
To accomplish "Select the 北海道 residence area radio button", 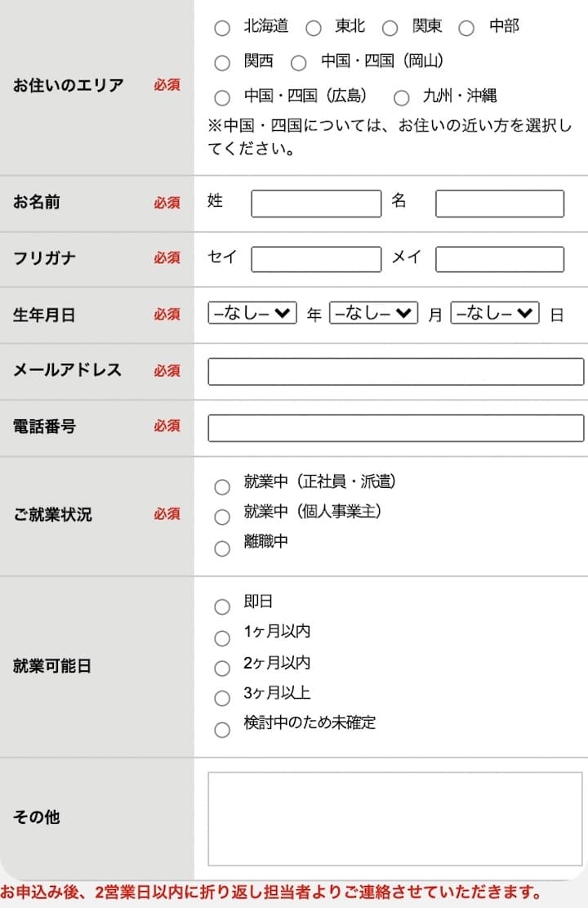I will click(x=221, y=27).
